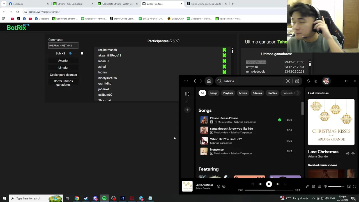Open Spotify three-dot main menu
Screen dimensions: 359x202
(x=186, y=81)
